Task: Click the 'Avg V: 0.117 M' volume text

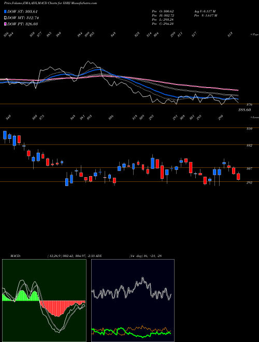Action: 205,11
